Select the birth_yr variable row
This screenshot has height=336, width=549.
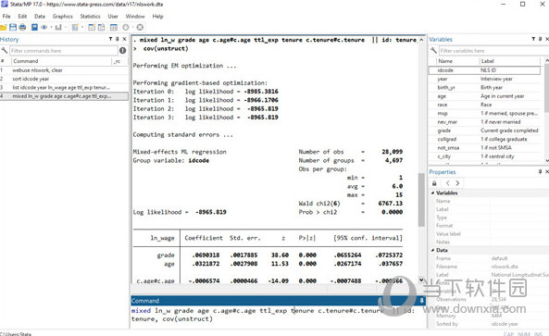[x=484, y=88]
